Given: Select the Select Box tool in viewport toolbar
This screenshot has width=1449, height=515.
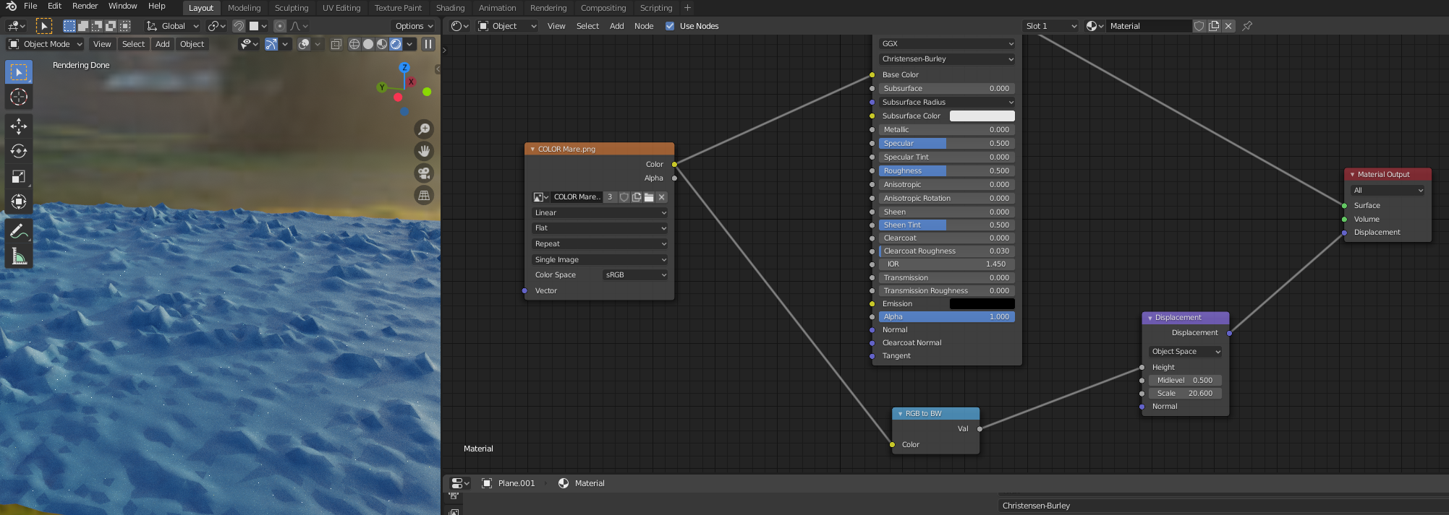Looking at the screenshot, I should [x=19, y=72].
